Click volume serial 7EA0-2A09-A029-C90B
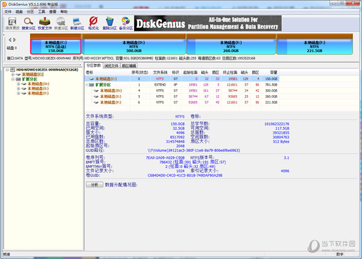The width and height of the screenshot is (362, 259). [x=165, y=158]
